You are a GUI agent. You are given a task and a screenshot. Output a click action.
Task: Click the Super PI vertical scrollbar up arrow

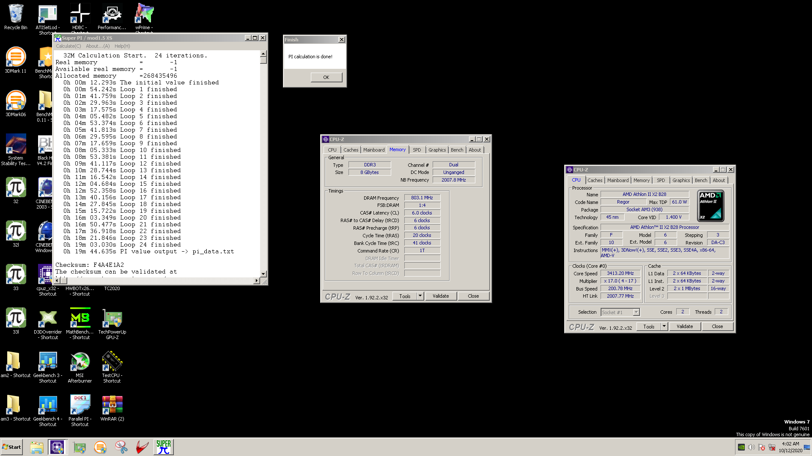pos(263,54)
